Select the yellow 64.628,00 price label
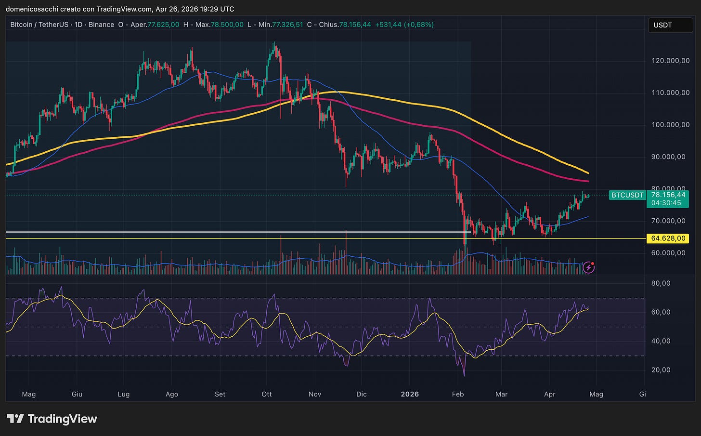 pos(668,238)
